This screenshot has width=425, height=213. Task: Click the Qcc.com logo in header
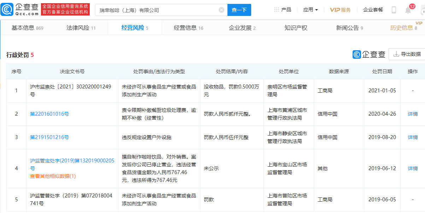click(x=20, y=10)
